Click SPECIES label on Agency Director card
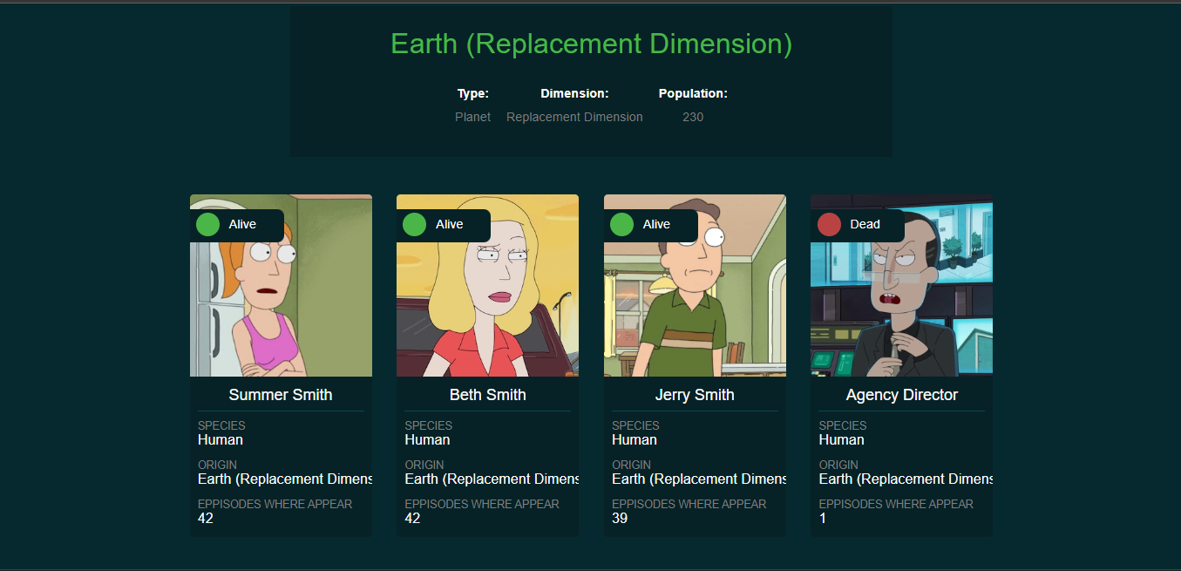Screen dimensions: 1181x571 tap(842, 425)
